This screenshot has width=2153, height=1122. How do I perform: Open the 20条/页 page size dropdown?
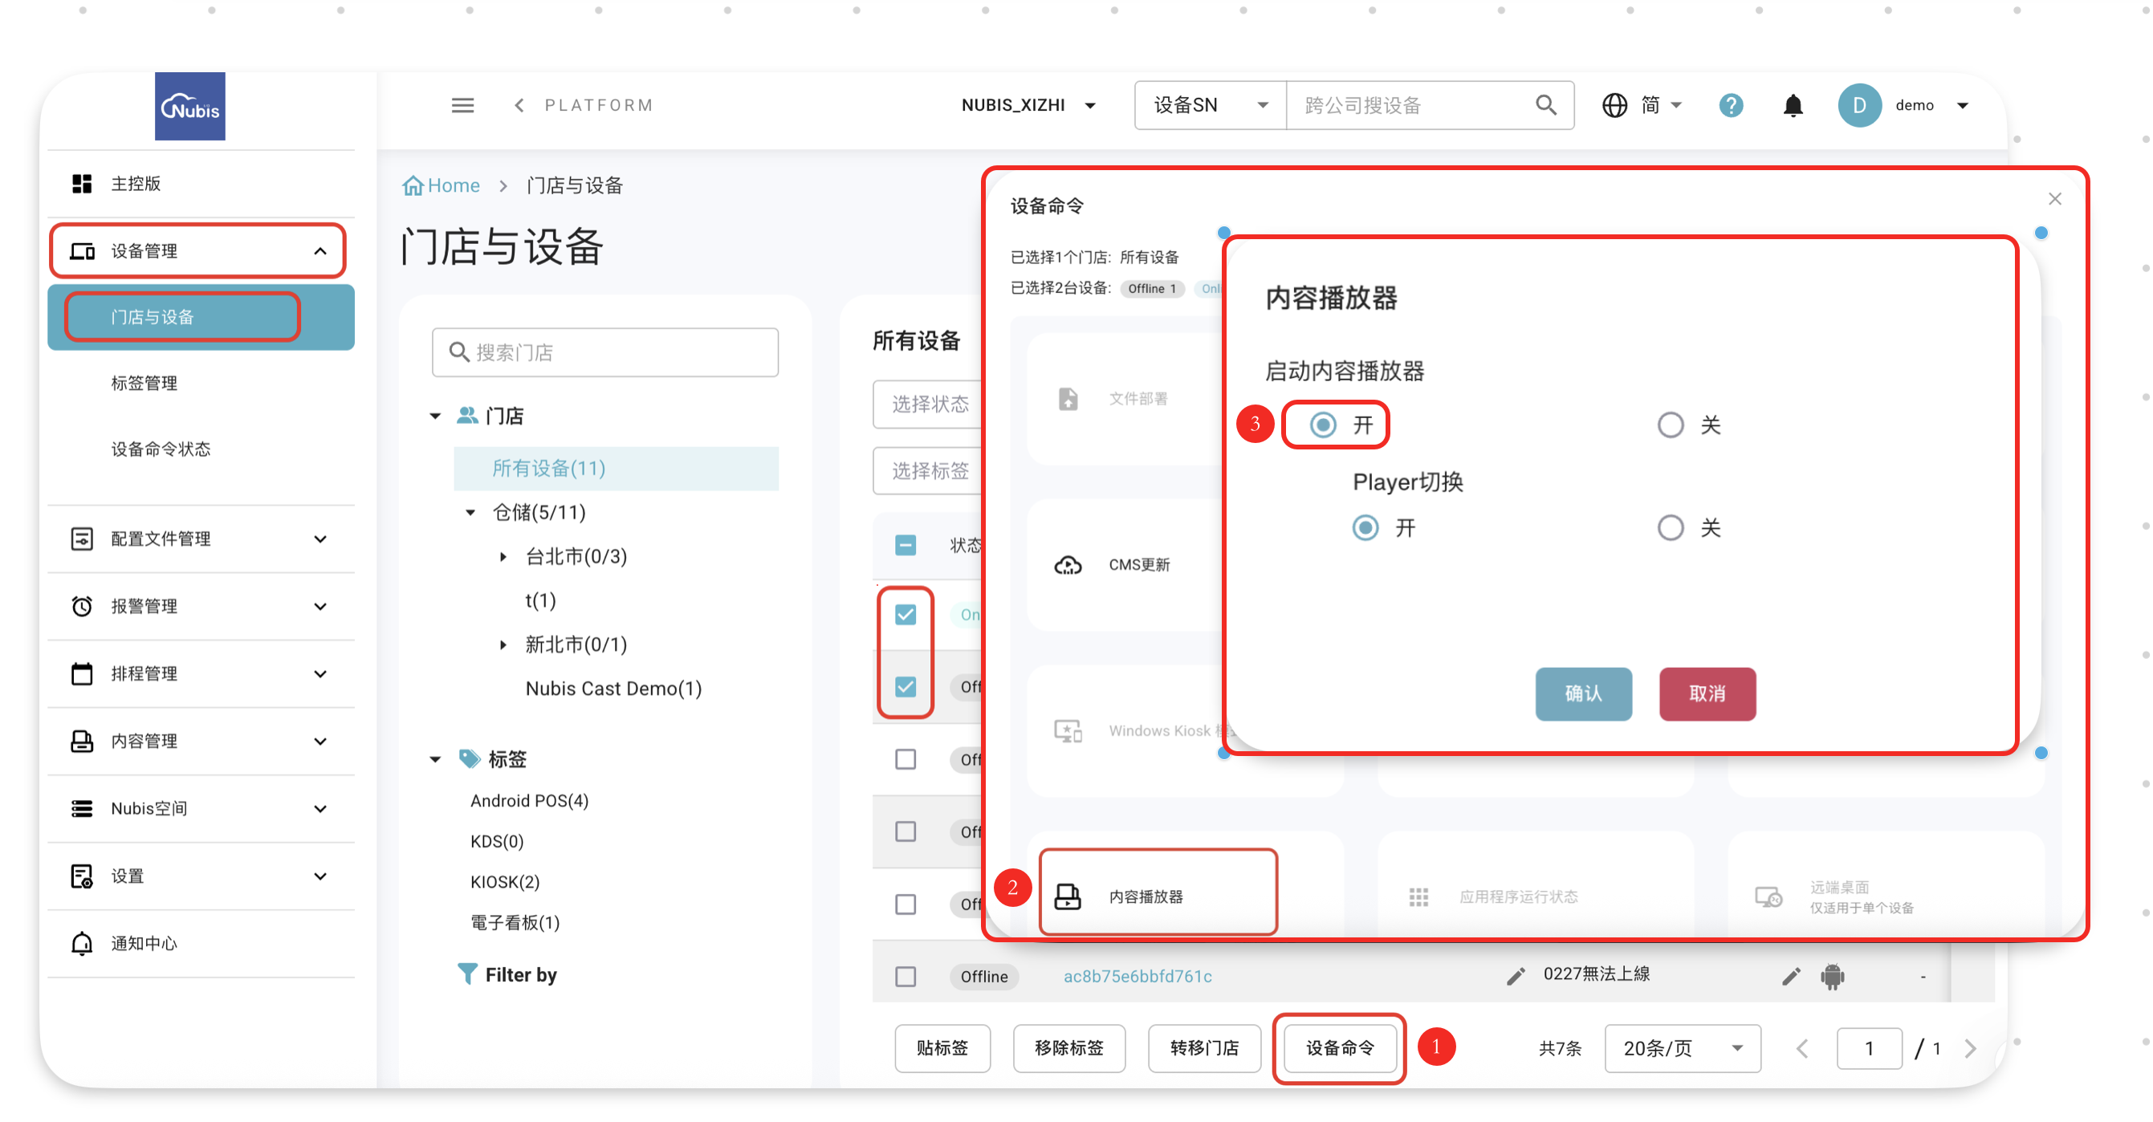1682,1047
